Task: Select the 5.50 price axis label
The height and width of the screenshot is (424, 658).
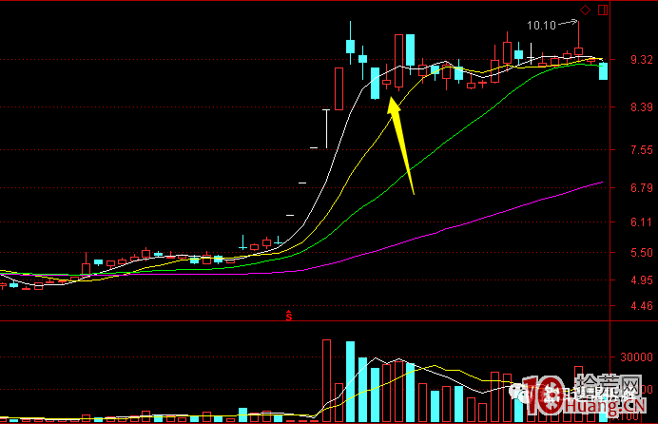Action: point(642,253)
